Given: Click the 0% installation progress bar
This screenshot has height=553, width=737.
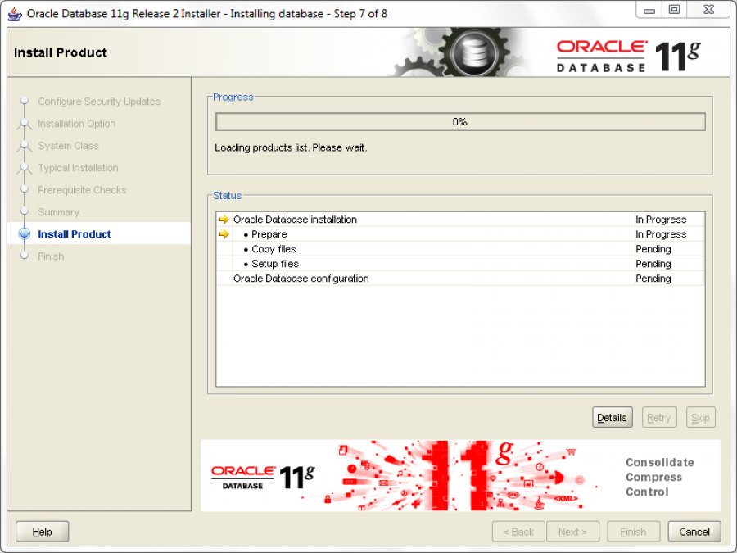Looking at the screenshot, I should pos(459,122).
